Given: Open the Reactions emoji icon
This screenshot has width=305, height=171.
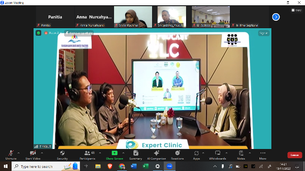Looking at the screenshot, I should tap(177, 153).
